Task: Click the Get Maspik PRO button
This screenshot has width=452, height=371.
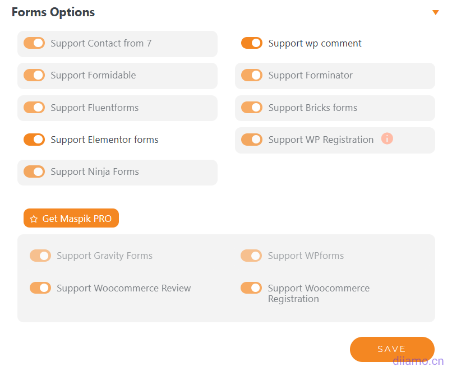Action: (x=71, y=219)
